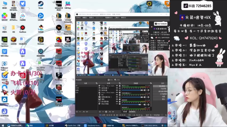Undock the 混音器 panel via its header icon

coord(151,83)
